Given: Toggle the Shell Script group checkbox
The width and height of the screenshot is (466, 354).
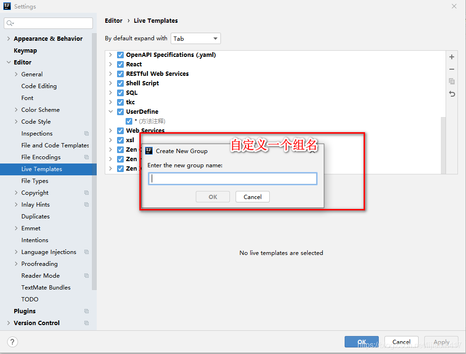Looking at the screenshot, I should [120, 83].
